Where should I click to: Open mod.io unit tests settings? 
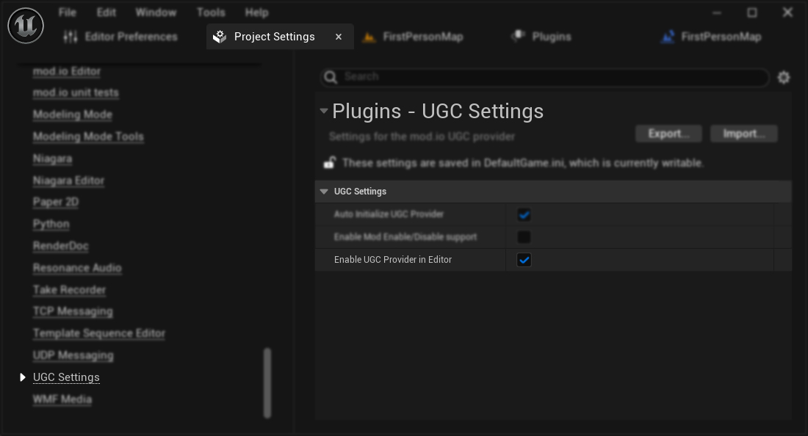click(x=76, y=92)
